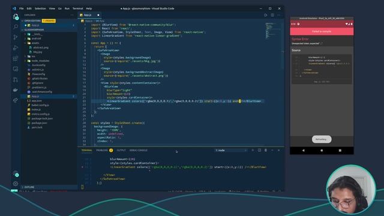Kill the terminal with trash icon
Image resolution: width=384 pixels, height=216 pixels.
tap(266, 150)
